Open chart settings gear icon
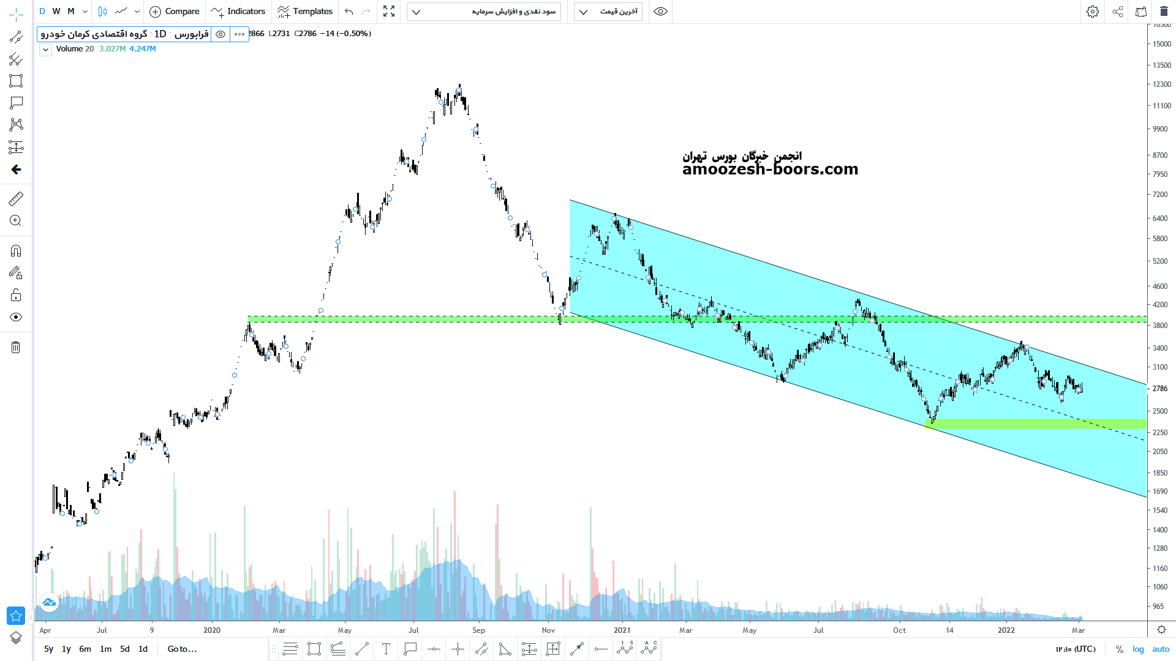Image resolution: width=1176 pixels, height=661 pixels. pos(1093,12)
